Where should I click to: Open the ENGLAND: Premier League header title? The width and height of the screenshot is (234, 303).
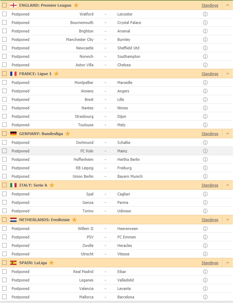[45, 5]
